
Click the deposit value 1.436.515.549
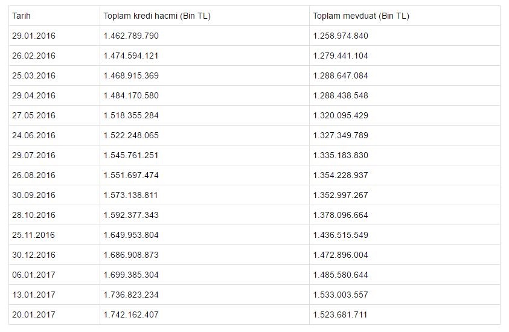[x=341, y=235]
